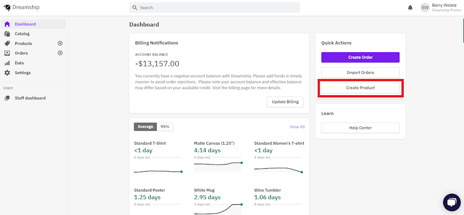Screen dimensions: 464x215
Task: Click the Help Center button
Action: [361, 128]
